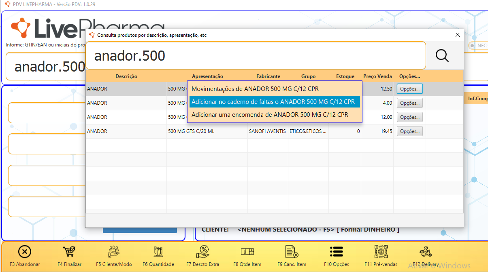Open F11 Pré-vendas icon
This screenshot has width=488, height=272.
pos(381,252)
